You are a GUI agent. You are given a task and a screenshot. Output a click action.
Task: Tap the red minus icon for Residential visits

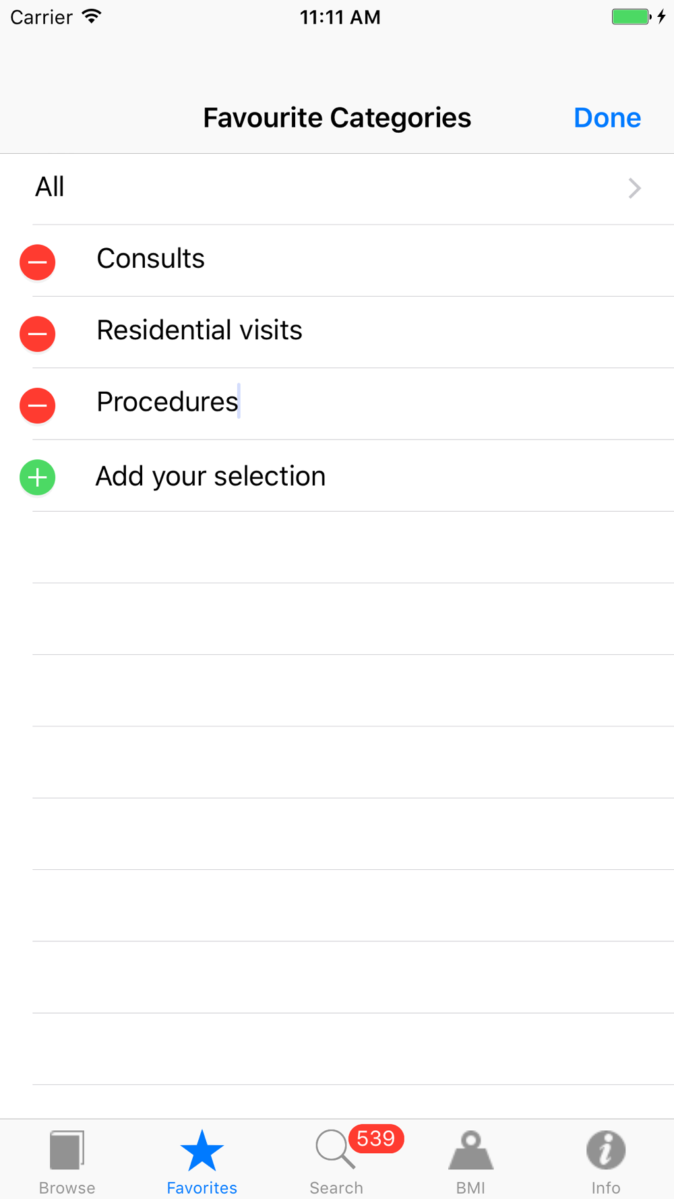coord(38,334)
